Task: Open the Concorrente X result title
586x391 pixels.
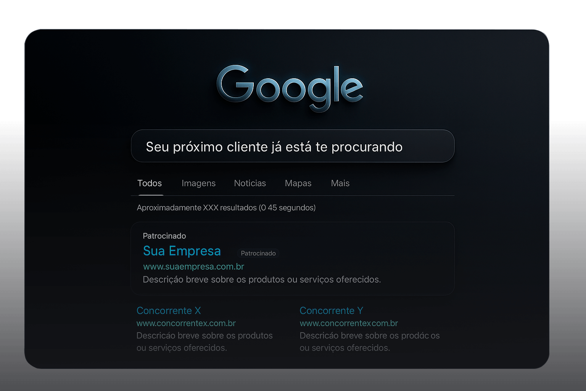Action: [169, 311]
